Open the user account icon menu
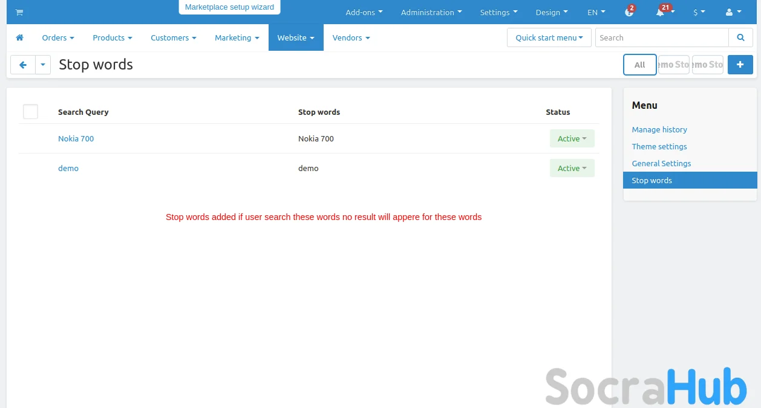Screen dimensions: 761x408 pos(733,12)
